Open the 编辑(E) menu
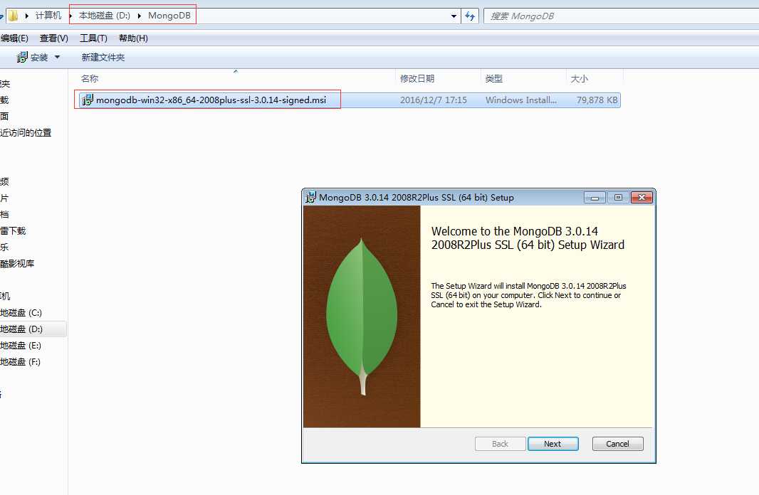Image resolution: width=759 pixels, height=495 pixels. click(x=14, y=38)
